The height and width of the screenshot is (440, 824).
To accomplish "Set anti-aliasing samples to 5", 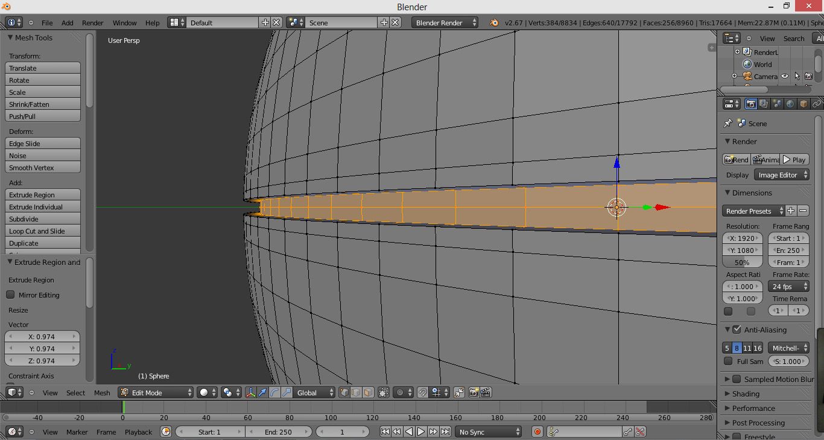I will point(727,348).
